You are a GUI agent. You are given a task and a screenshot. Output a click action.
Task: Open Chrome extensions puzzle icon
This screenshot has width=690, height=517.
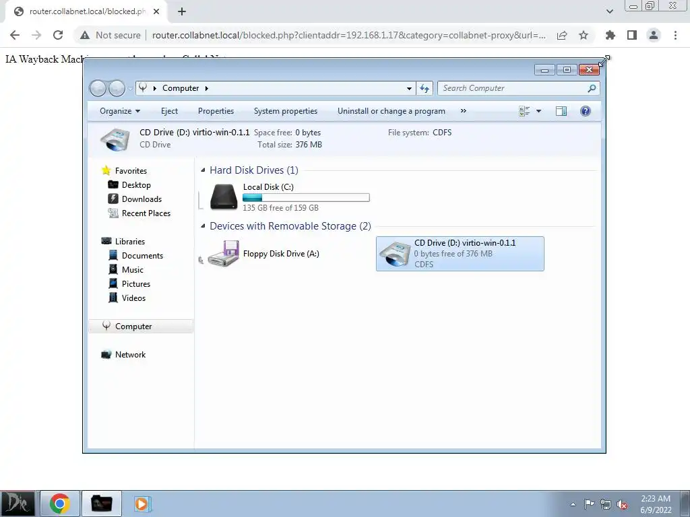point(610,35)
